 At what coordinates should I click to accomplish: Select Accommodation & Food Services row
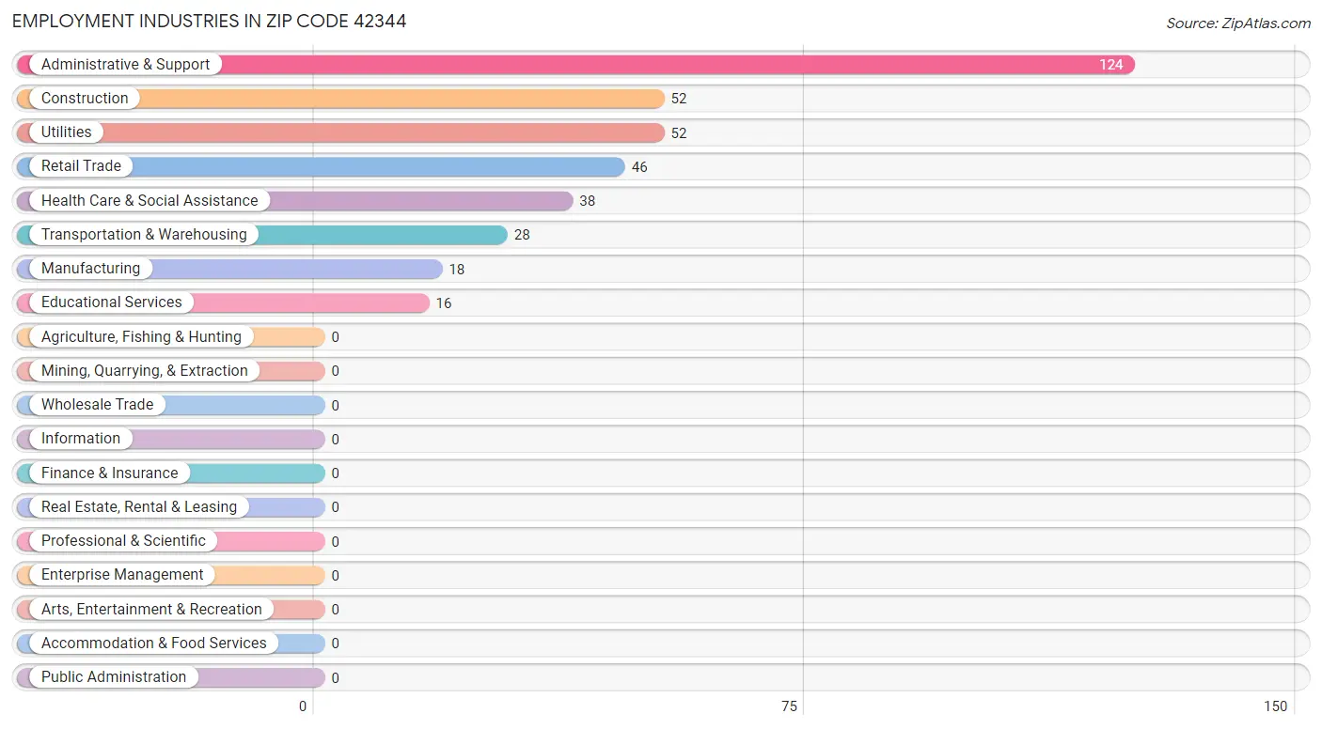(x=661, y=644)
